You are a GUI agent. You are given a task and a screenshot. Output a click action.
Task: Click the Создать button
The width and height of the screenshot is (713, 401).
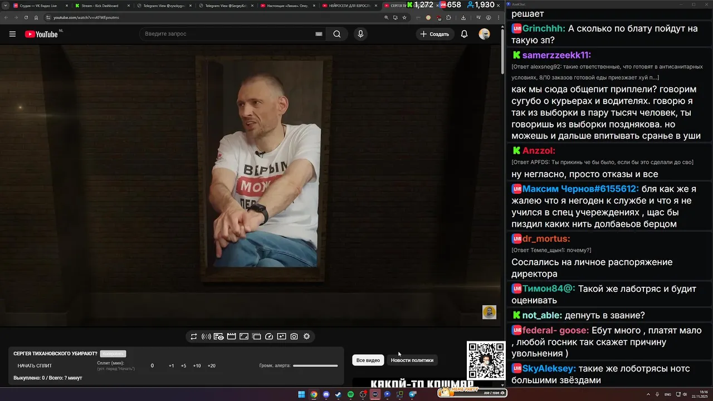click(x=434, y=34)
